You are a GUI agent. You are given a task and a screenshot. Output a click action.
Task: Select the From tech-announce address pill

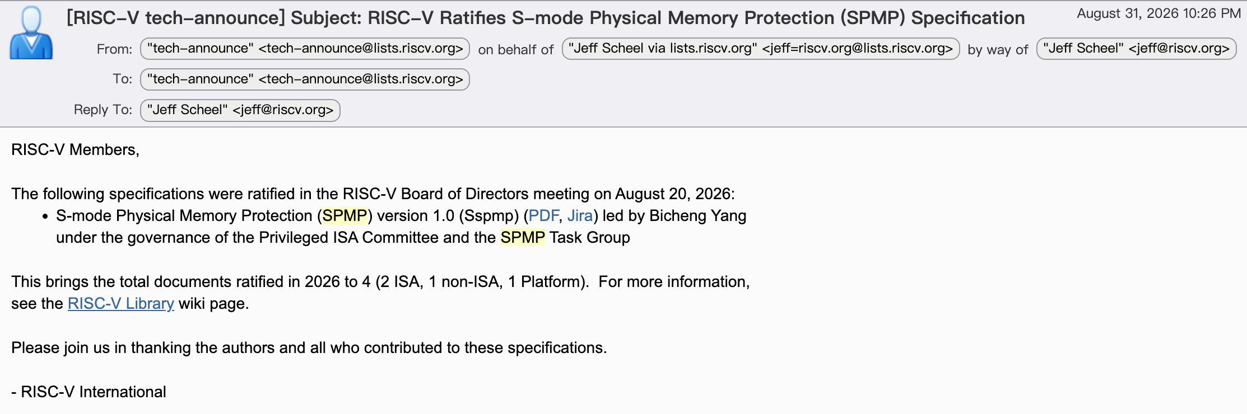[305, 49]
